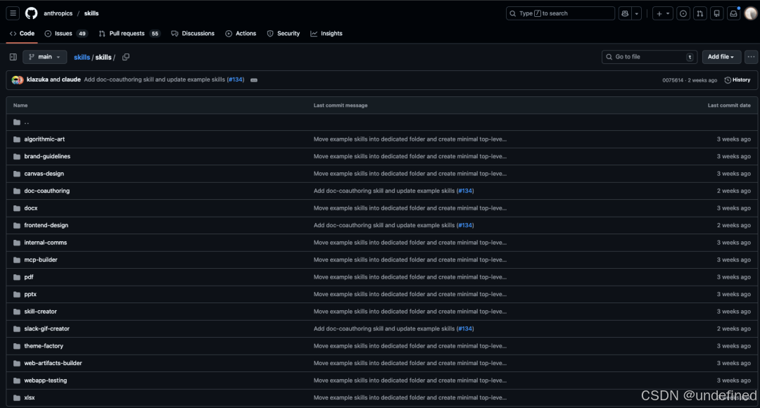Image resolution: width=760 pixels, height=408 pixels.
Task: Expand the commit message details ellipsis
Action: point(253,80)
